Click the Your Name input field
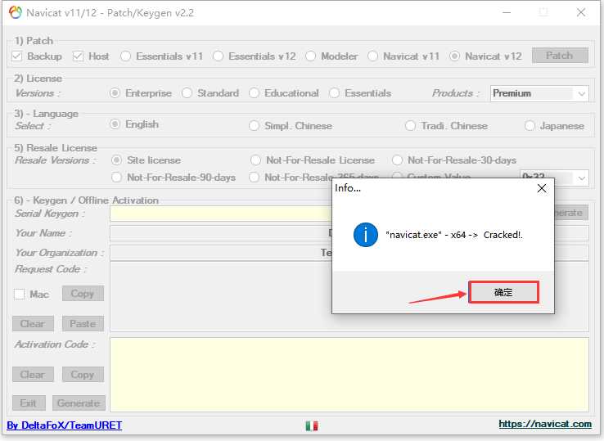Screen dimensions: 604x441 pos(221,233)
